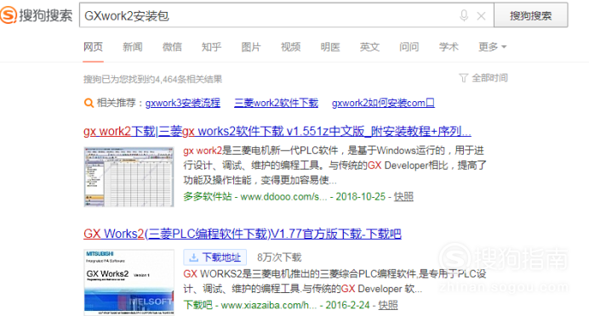
Task: Click the www.xiazaiba.com source URL text
Action: click(x=269, y=305)
